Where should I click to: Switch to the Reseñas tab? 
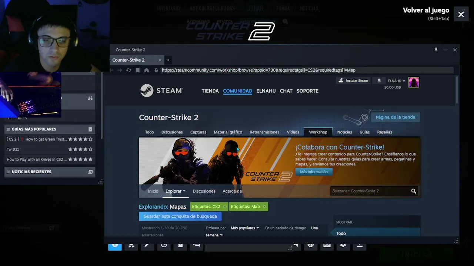coord(384,132)
